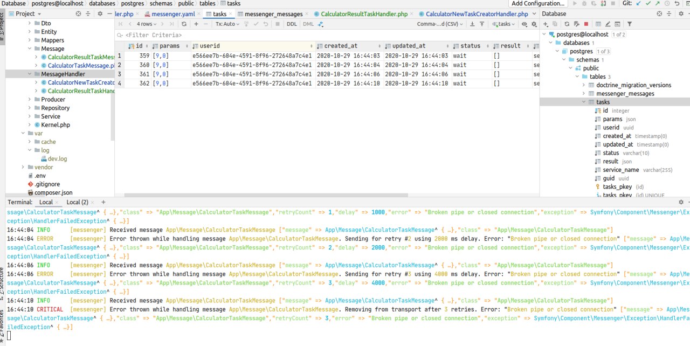Click the view options eye icon
The width and height of the screenshot is (690, 346).
click(x=525, y=24)
